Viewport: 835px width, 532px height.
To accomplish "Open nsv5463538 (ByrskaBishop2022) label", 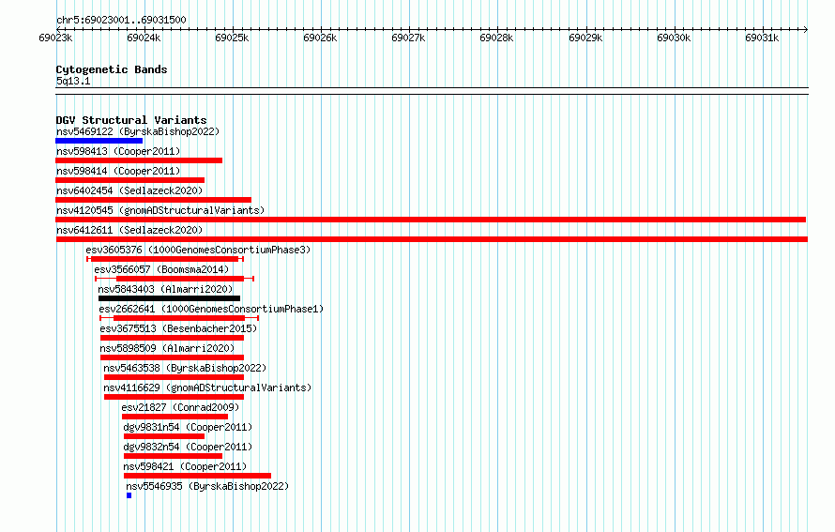I will 185,368.
